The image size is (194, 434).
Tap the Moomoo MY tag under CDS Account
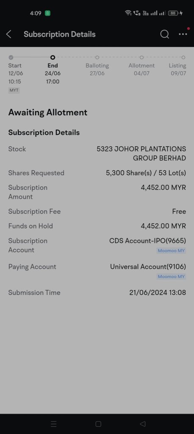click(171, 251)
